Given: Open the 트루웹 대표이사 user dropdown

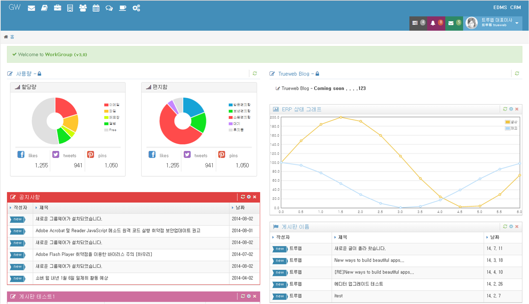Looking at the screenshot, I should pyautogui.click(x=492, y=23).
